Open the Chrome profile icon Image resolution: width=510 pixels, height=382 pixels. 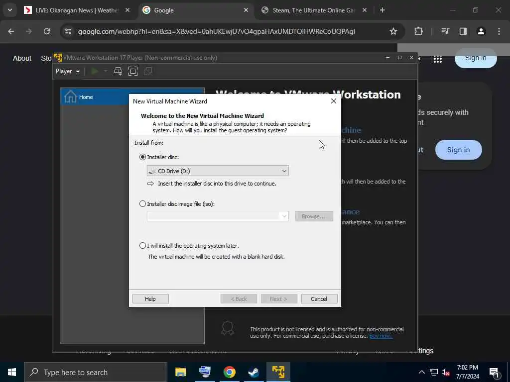click(481, 31)
